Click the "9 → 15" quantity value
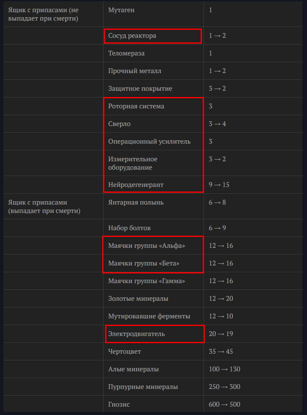The image size is (307, 415). click(x=219, y=185)
